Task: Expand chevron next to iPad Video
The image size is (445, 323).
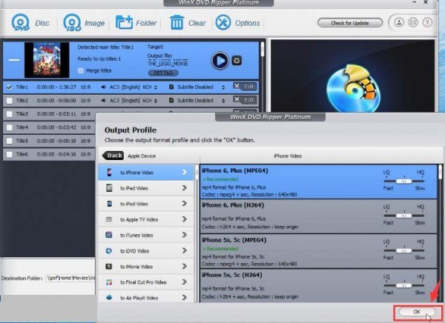Action: click(x=184, y=187)
